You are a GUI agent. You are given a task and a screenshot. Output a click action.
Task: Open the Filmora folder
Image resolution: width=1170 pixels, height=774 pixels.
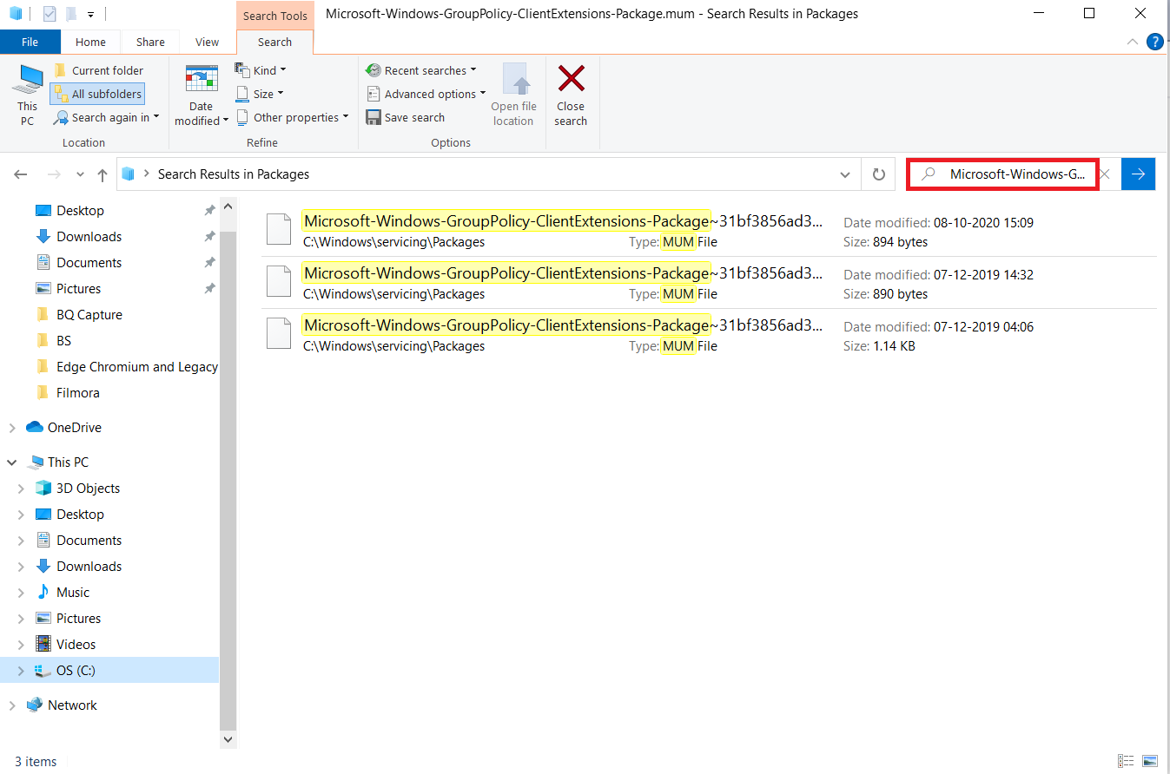pyautogui.click(x=77, y=393)
